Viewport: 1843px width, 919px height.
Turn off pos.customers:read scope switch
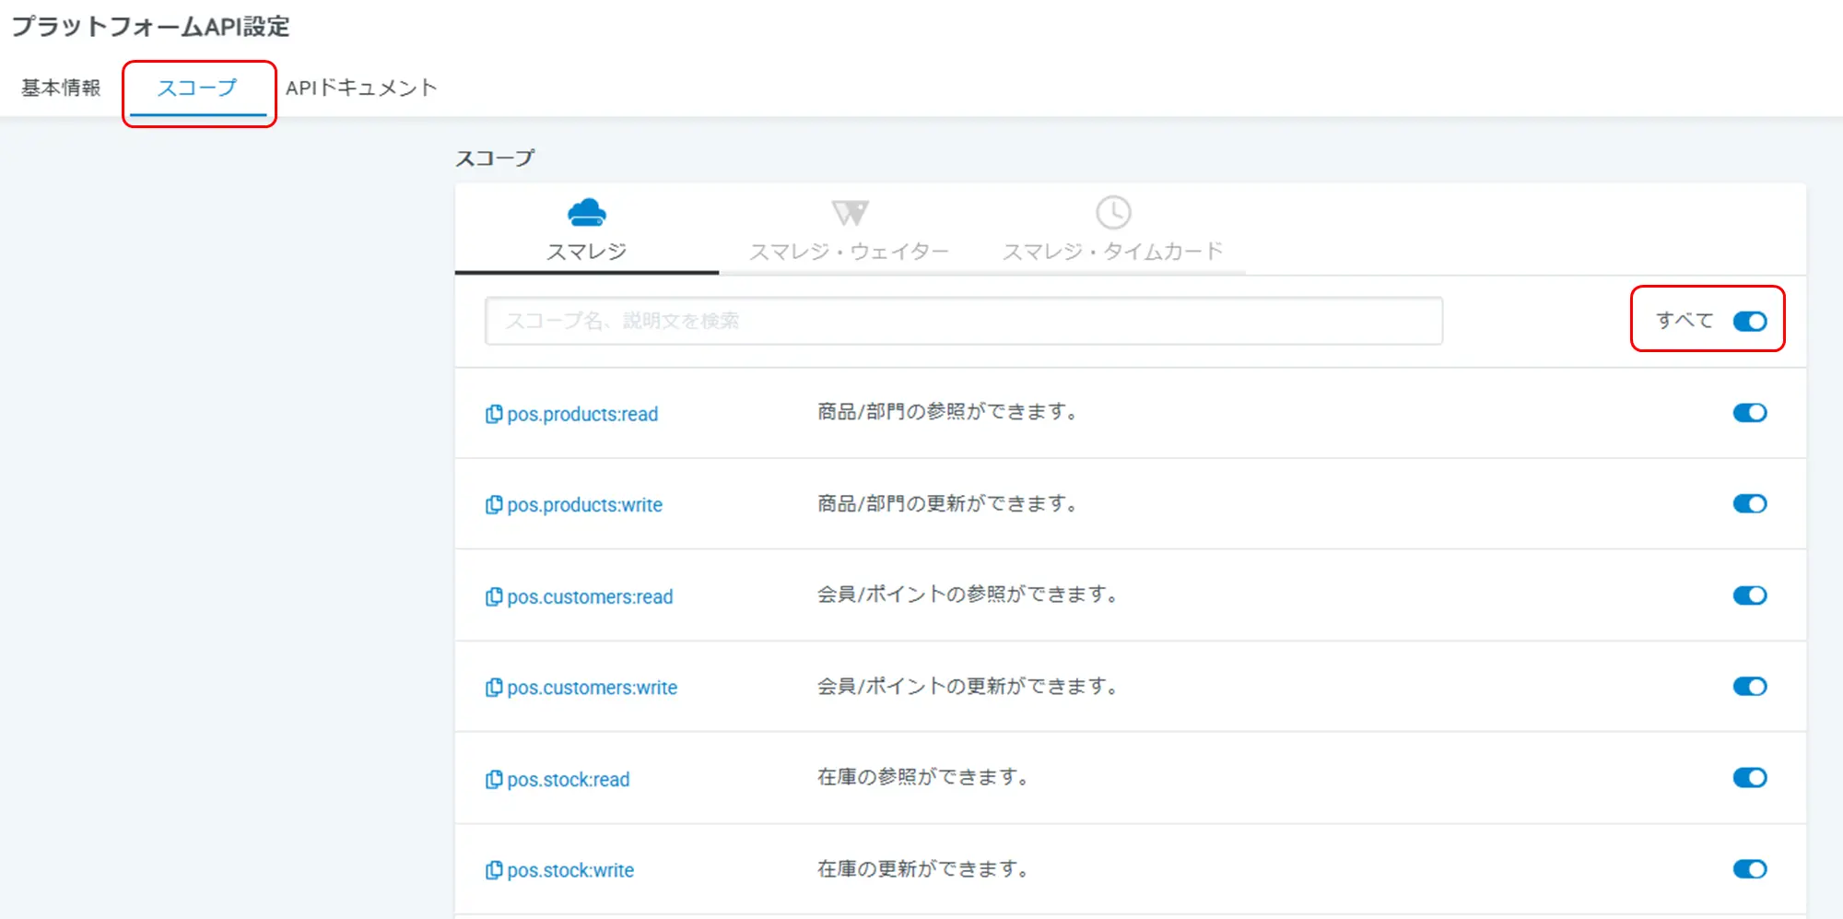[1749, 595]
